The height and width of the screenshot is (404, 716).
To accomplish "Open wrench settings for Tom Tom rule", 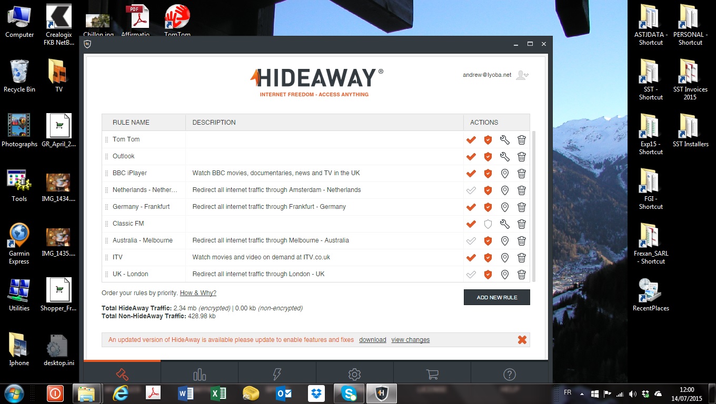I will 504,140.
